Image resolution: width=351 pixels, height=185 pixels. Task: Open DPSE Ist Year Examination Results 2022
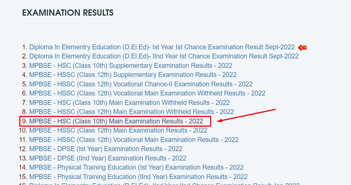(106, 149)
